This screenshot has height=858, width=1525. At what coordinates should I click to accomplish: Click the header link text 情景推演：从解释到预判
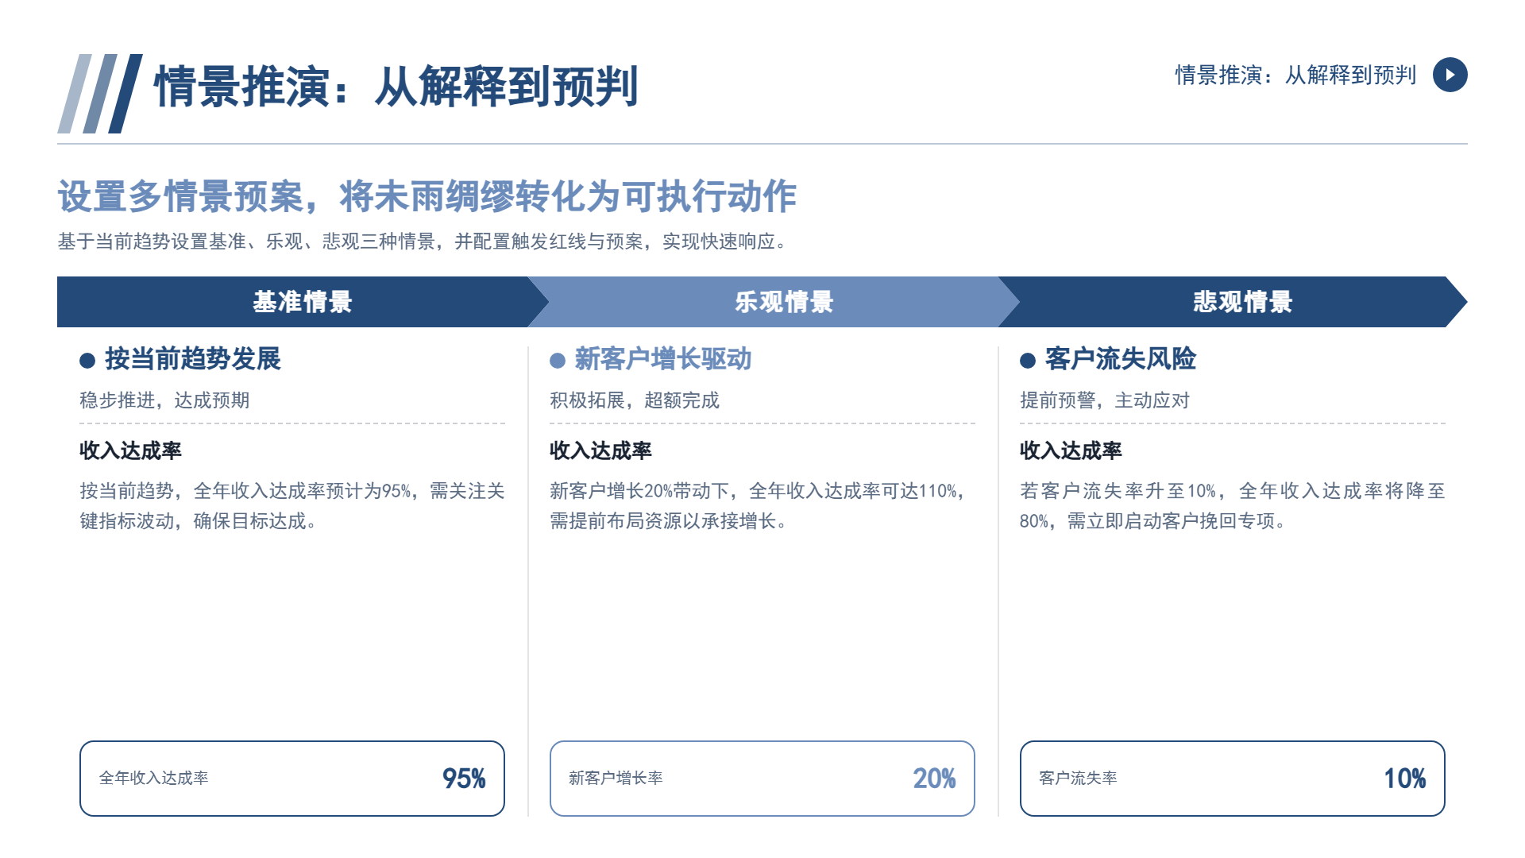[1295, 75]
